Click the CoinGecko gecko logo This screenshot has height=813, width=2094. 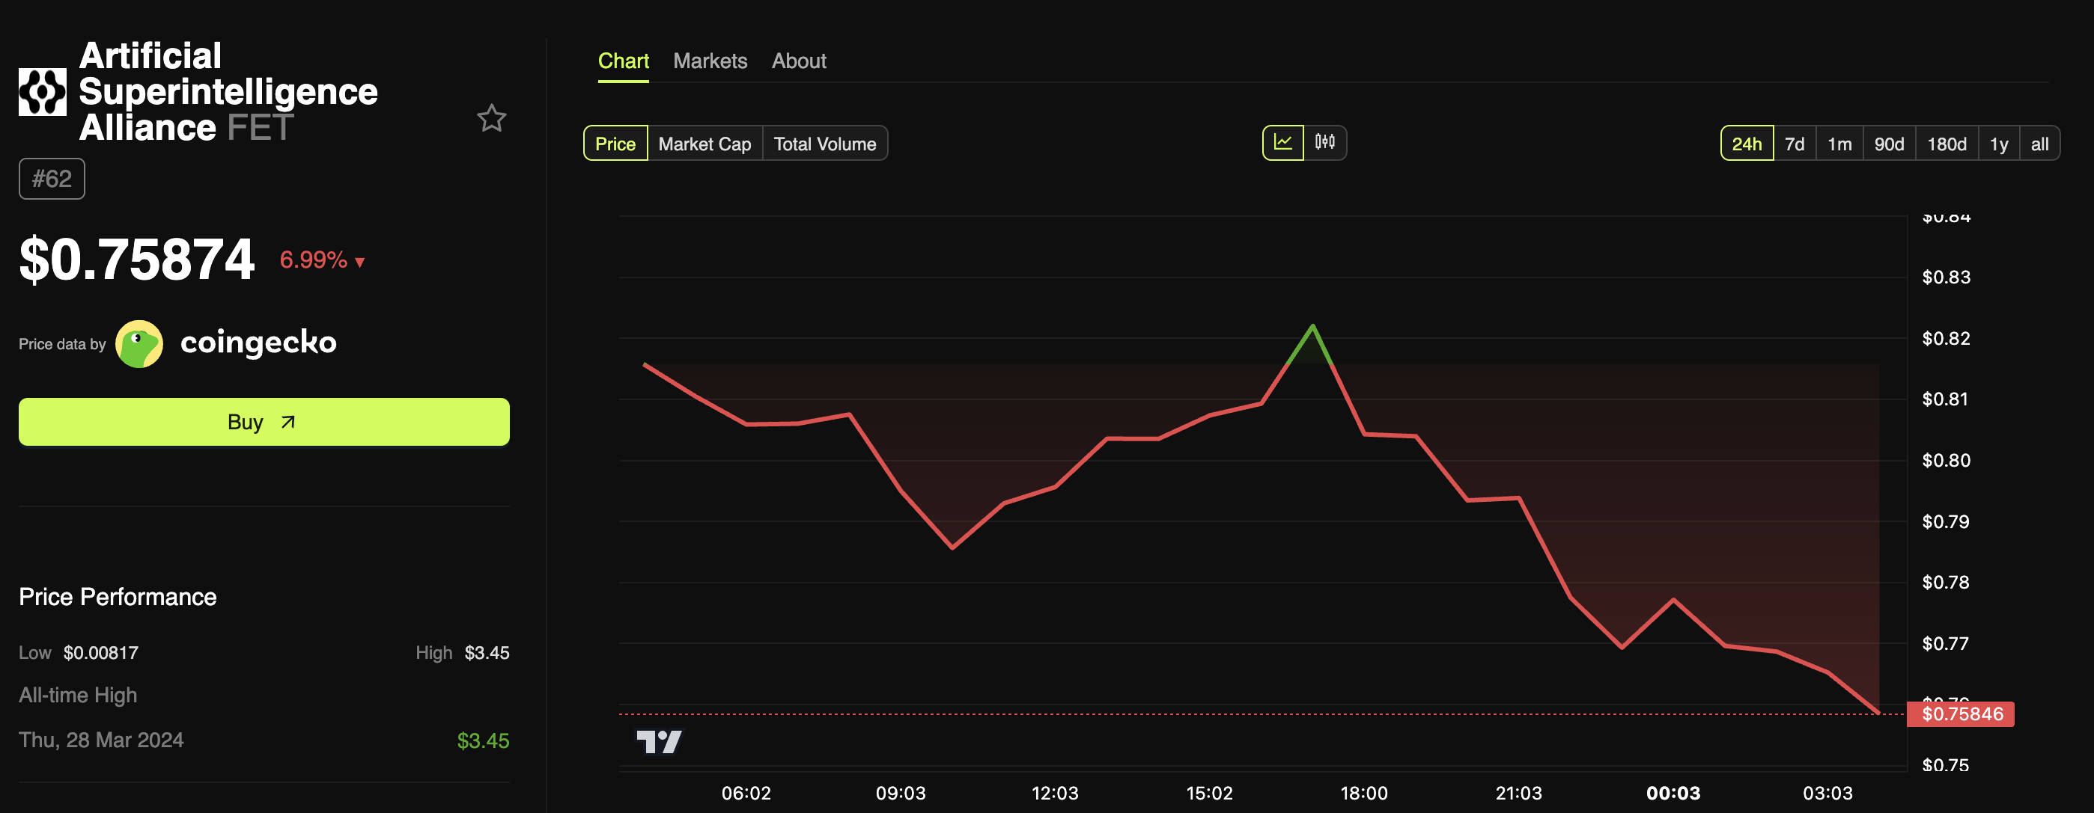point(139,343)
